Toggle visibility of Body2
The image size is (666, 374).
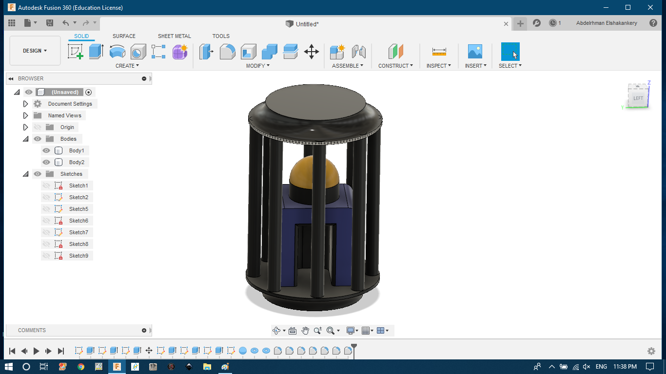point(46,162)
